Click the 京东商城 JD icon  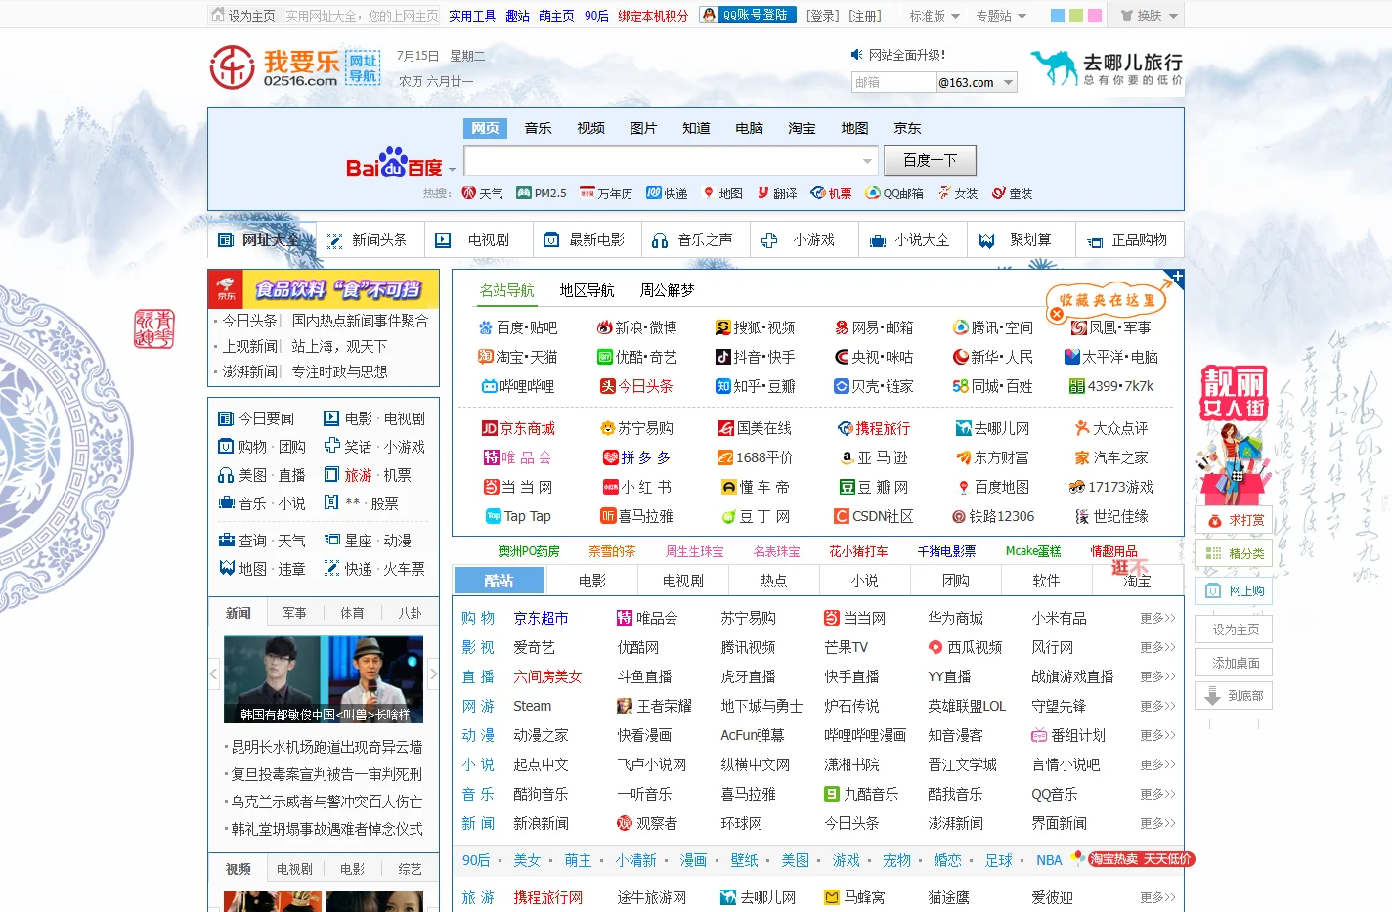point(490,428)
